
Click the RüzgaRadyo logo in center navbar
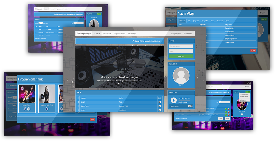[x=84, y=34]
